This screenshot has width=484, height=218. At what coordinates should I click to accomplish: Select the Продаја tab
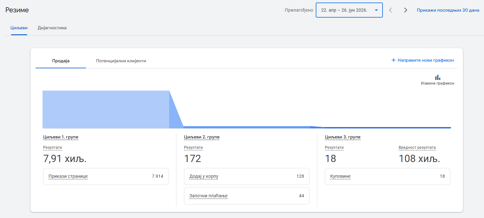(61, 61)
